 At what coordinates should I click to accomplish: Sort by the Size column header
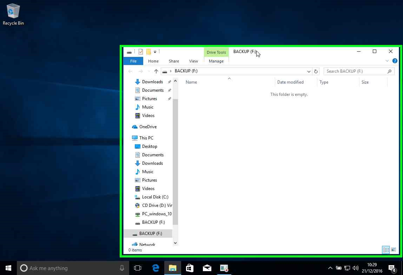tap(365, 82)
